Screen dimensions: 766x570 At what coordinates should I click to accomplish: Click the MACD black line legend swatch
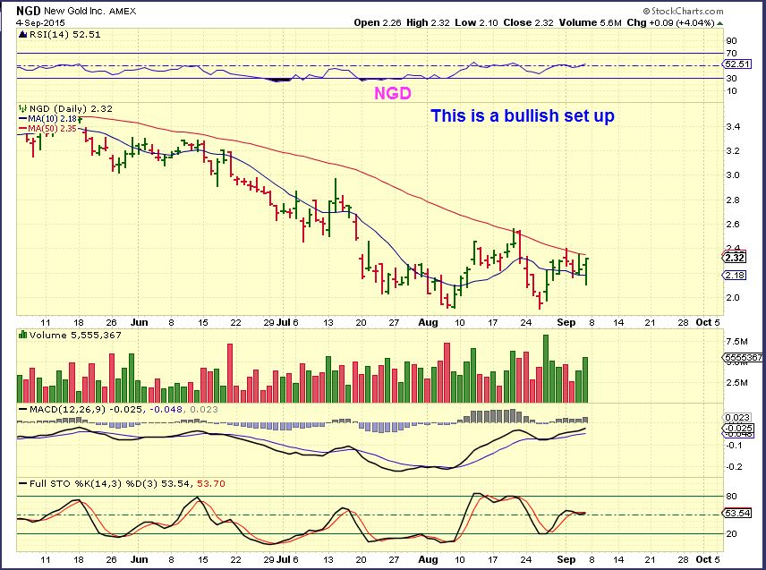(x=22, y=409)
